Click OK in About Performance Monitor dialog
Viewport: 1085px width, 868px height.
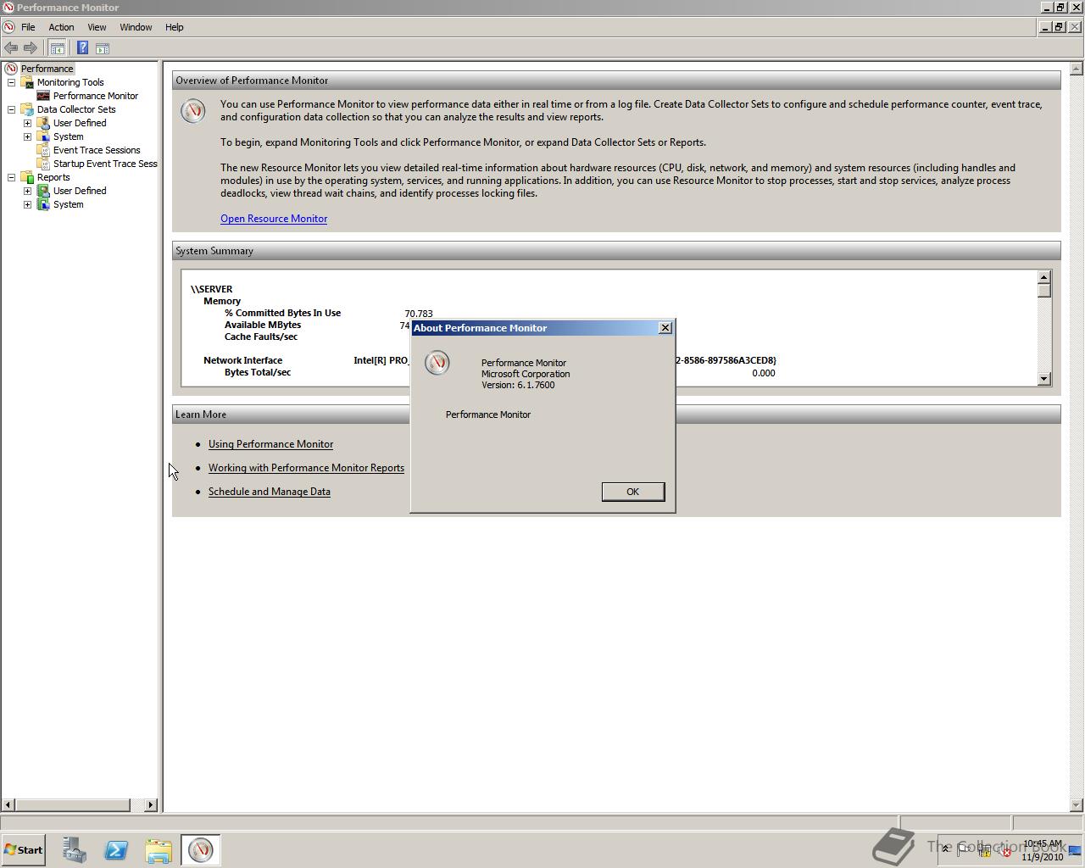(632, 492)
